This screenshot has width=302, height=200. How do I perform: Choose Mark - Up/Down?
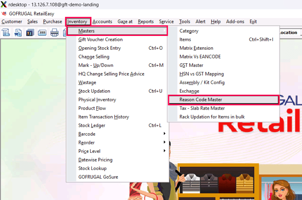(117, 65)
